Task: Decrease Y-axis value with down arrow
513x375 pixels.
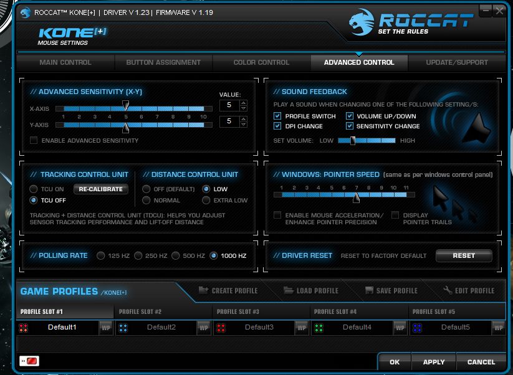Action: (x=244, y=124)
